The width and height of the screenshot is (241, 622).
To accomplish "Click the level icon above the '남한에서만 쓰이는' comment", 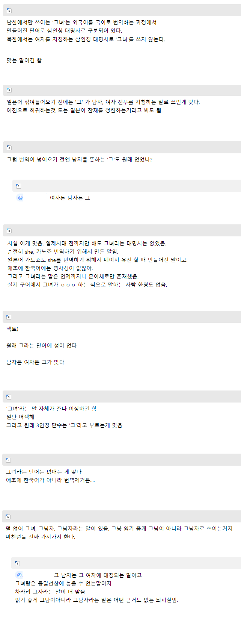I will click(x=9, y=11).
